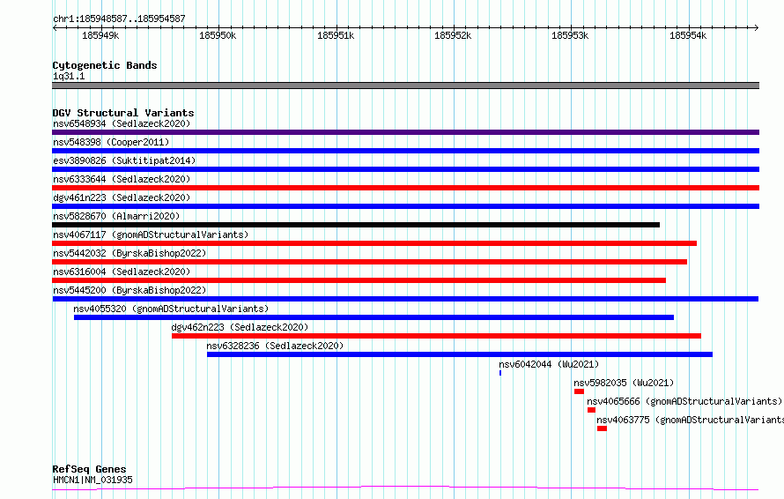Click the 185952k ruler tick label
This screenshot has height=499, width=784.
[453, 35]
